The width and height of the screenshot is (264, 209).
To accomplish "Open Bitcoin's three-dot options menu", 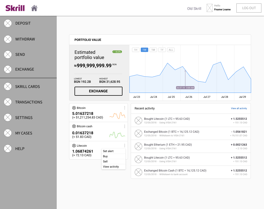I will [125, 108].
